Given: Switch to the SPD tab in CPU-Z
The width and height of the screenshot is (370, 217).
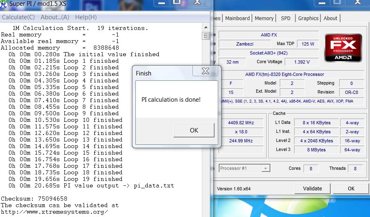Looking at the screenshot, I should (x=285, y=18).
